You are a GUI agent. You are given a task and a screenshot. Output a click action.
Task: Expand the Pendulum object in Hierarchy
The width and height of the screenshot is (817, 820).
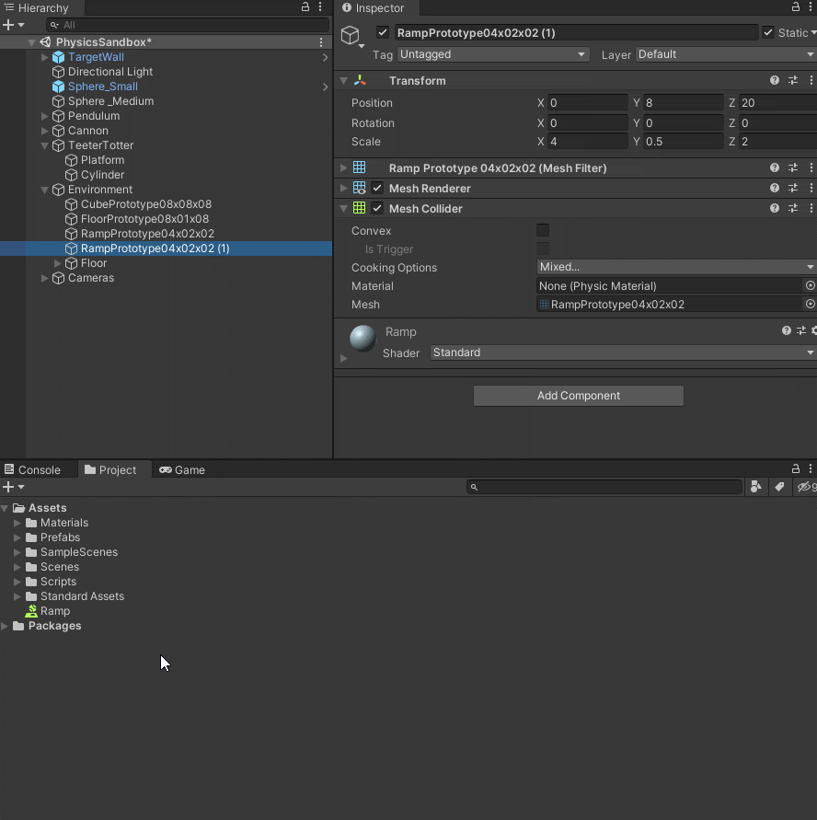(45, 116)
